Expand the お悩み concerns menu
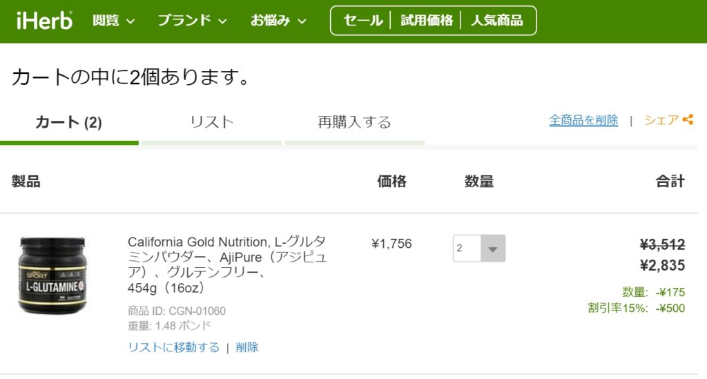This screenshot has width=707, height=379. (x=278, y=20)
